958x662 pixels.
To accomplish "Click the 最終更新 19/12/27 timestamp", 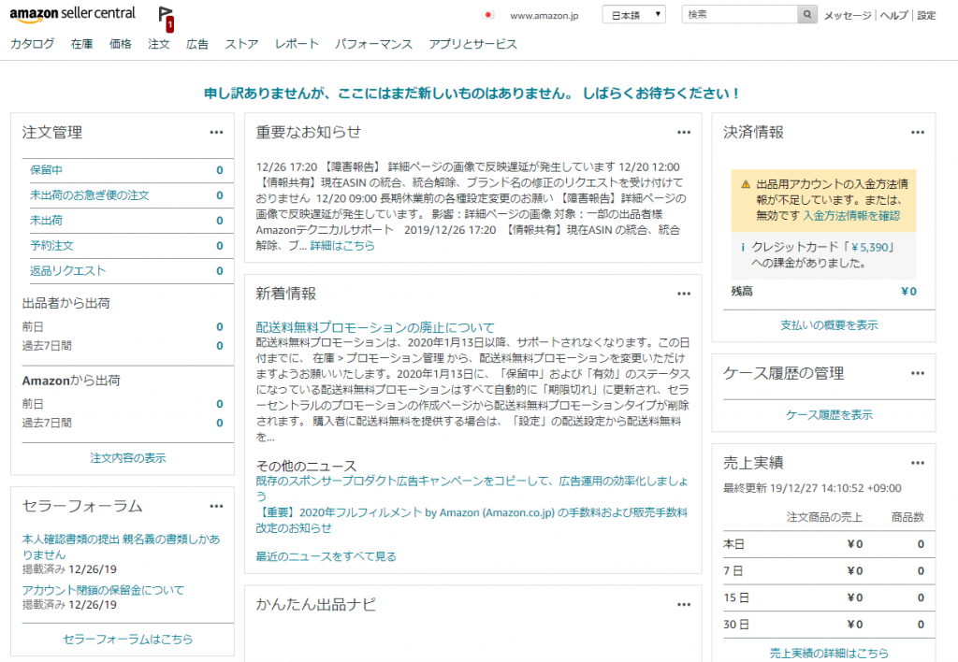I will (813, 488).
